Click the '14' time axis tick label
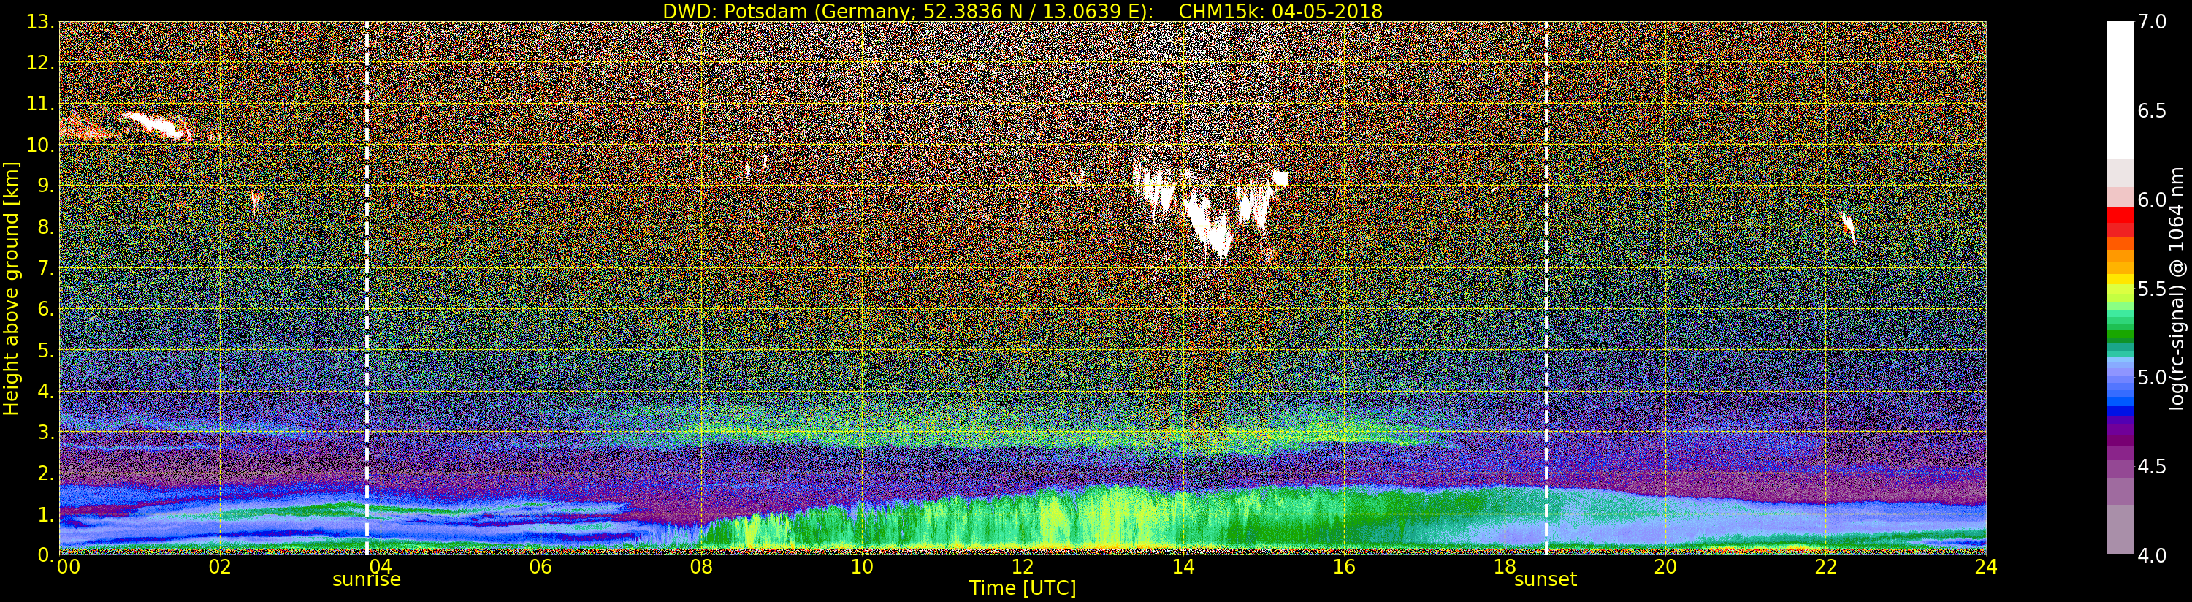This screenshot has width=2192, height=602. (x=1183, y=567)
